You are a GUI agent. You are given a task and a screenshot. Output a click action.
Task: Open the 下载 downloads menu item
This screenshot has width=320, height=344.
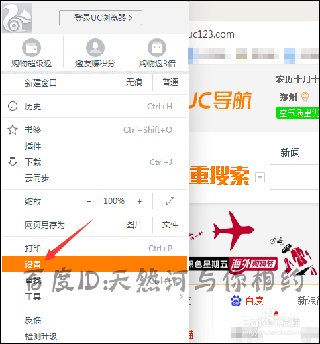(x=95, y=162)
